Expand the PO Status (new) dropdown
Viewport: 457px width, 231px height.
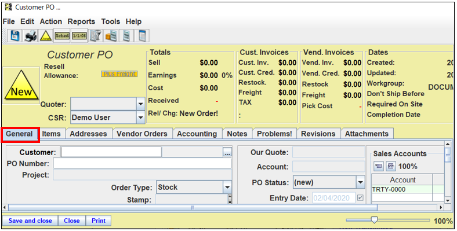click(x=361, y=182)
